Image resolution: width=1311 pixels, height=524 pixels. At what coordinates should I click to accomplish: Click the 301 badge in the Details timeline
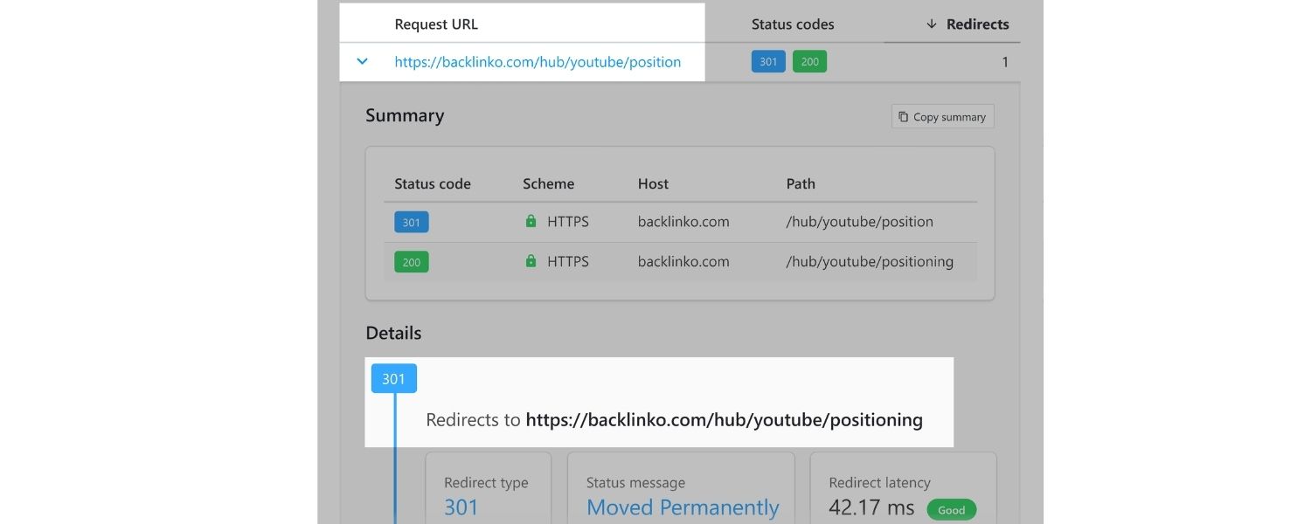[x=393, y=378]
